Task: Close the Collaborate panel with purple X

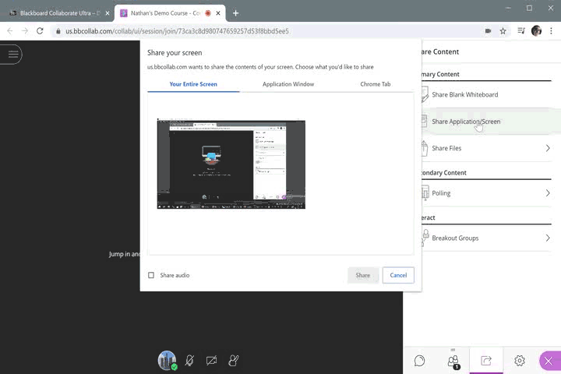Action: [549, 361]
